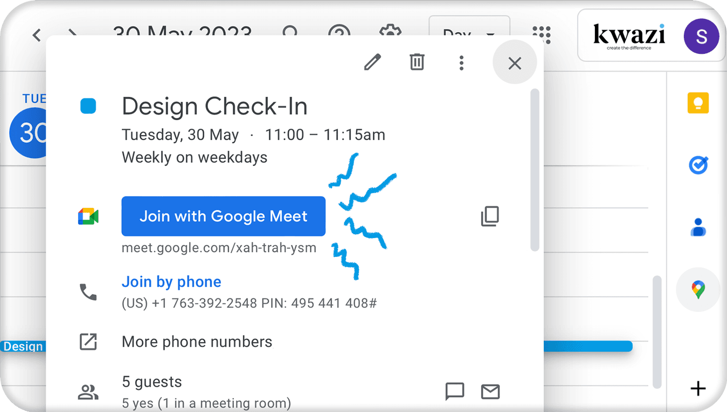Click the kwazi logo
The width and height of the screenshot is (727, 412).
point(629,36)
